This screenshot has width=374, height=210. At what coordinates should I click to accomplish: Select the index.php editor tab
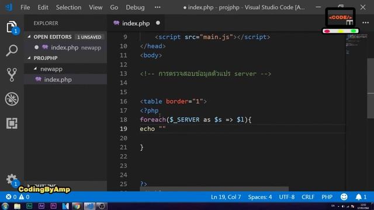coord(136,23)
